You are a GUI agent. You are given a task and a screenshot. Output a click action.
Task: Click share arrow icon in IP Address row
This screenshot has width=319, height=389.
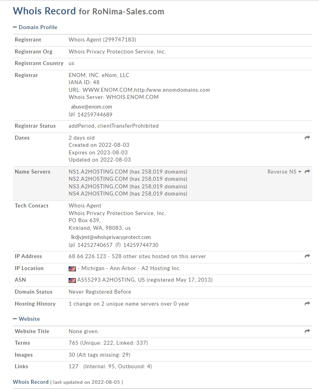pos(307,256)
